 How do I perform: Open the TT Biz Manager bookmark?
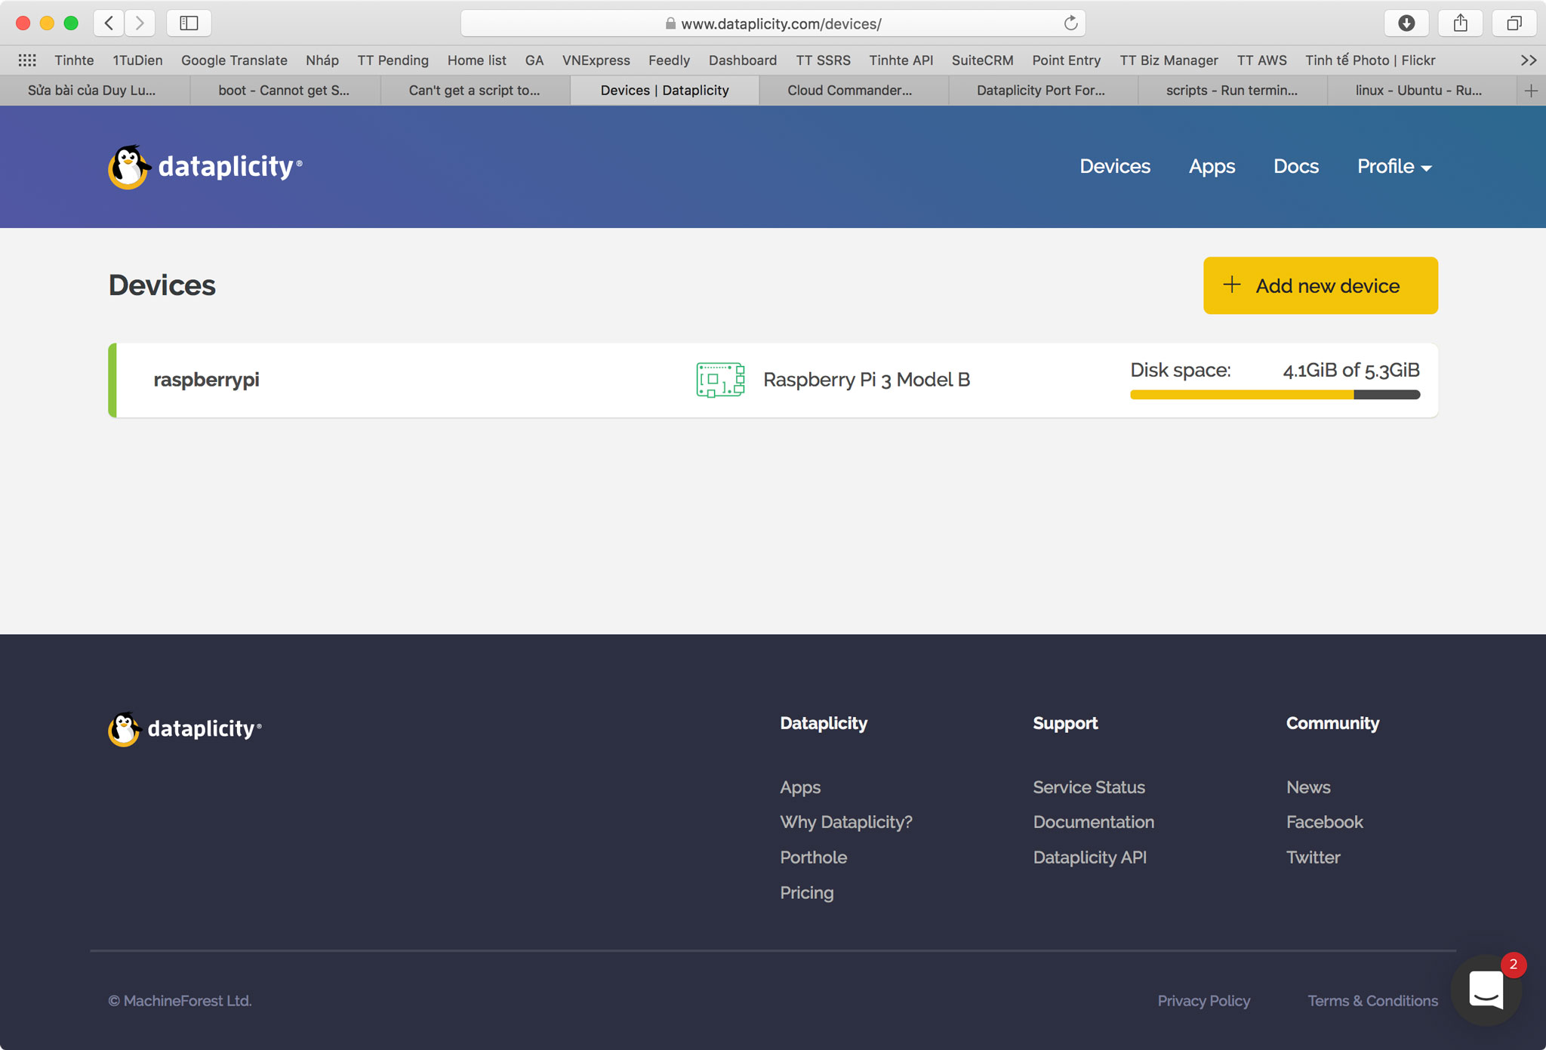tap(1169, 60)
